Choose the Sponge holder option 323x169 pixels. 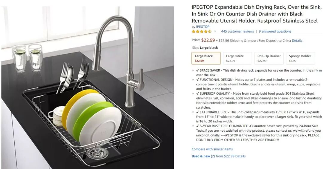pos(300,58)
